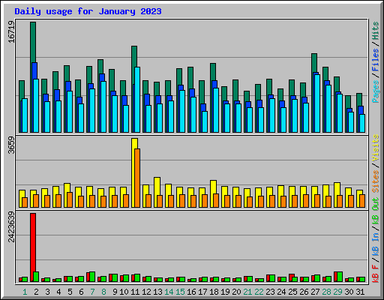Click day 14 on the x-axis
The height and width of the screenshot is (300, 384).
169,292
